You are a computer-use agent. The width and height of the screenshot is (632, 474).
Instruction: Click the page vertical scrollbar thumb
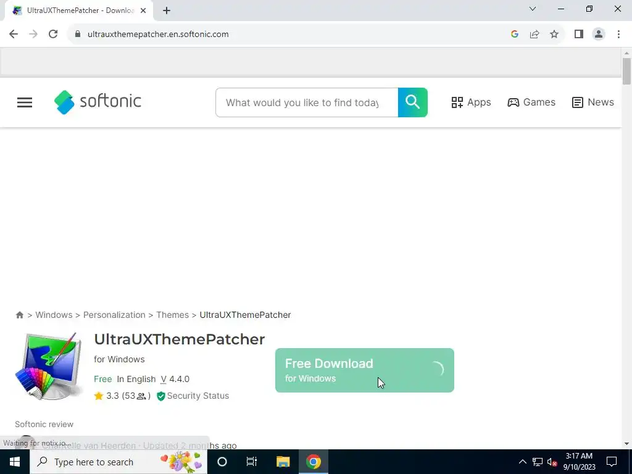tap(626, 72)
